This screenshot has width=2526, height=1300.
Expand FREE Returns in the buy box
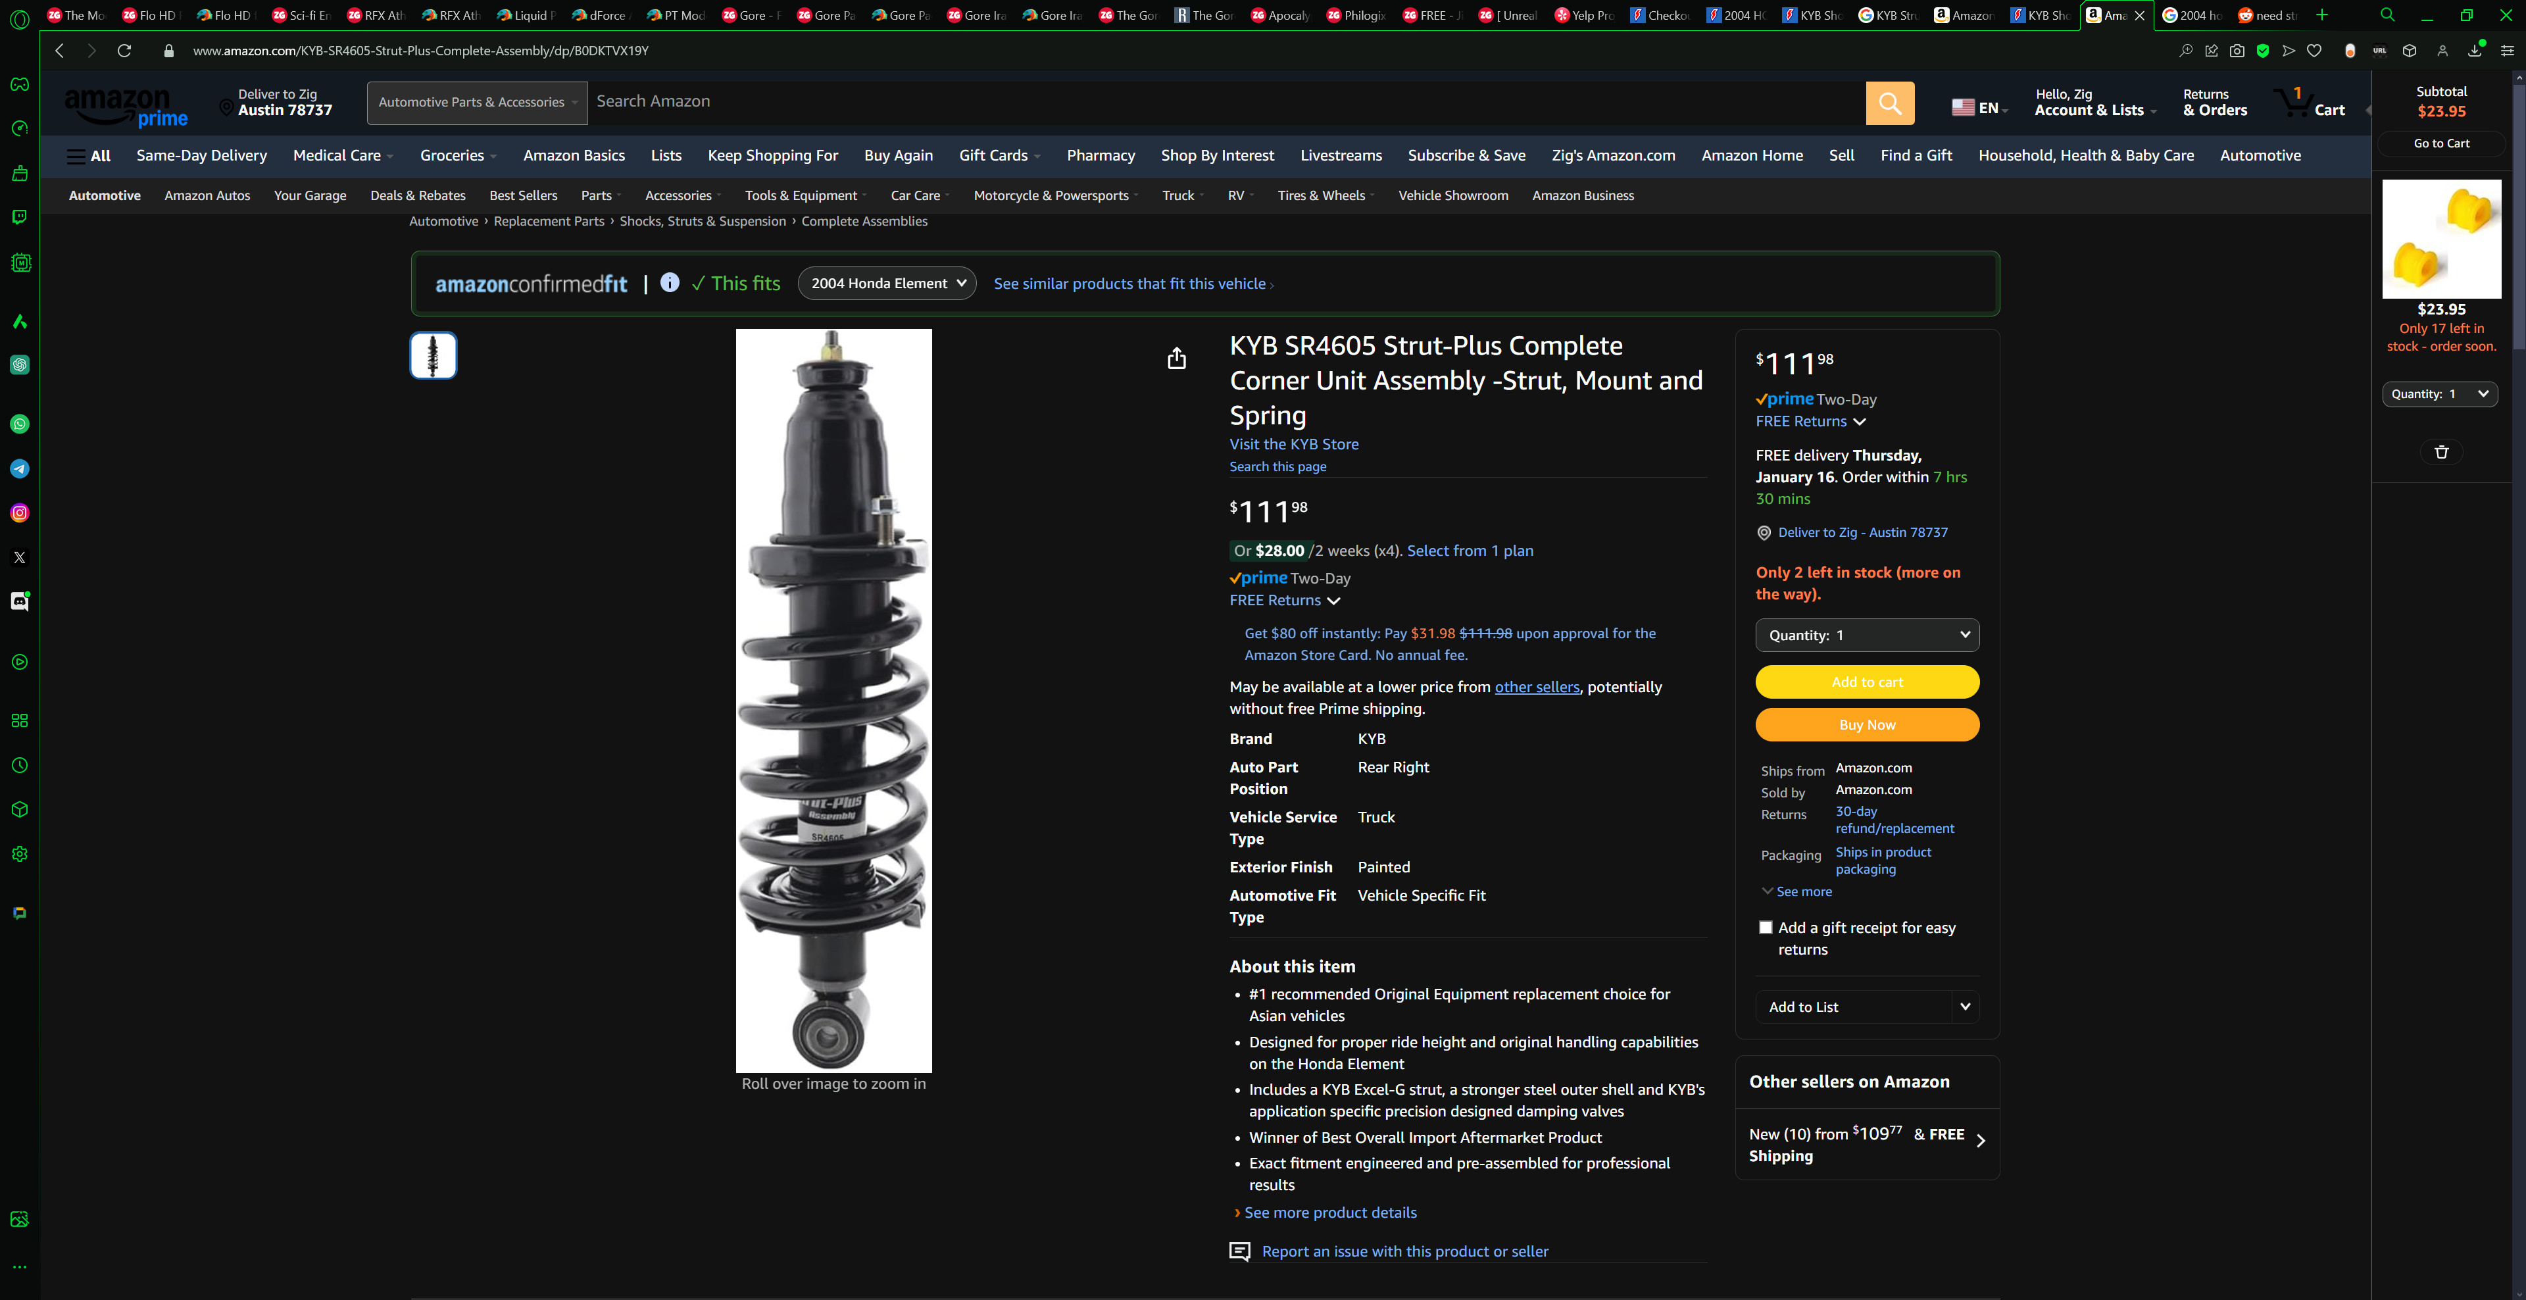1810,422
